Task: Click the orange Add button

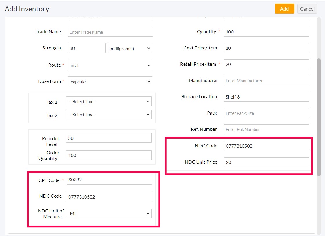Action: click(x=284, y=9)
